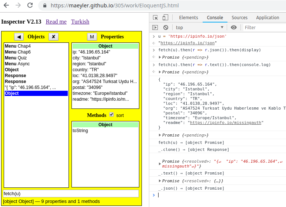Click the X button next to Objects
286x207 pixels.
53,37
